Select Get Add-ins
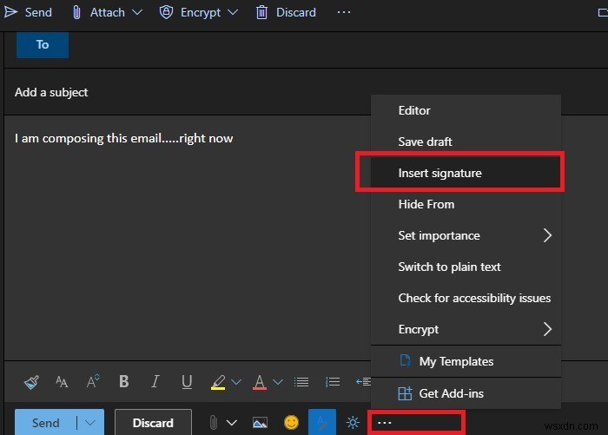The image size is (608, 435). [466, 393]
